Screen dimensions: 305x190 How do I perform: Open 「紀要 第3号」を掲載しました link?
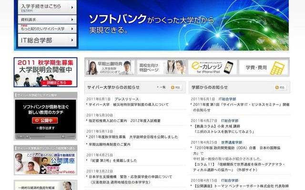pos(113,161)
